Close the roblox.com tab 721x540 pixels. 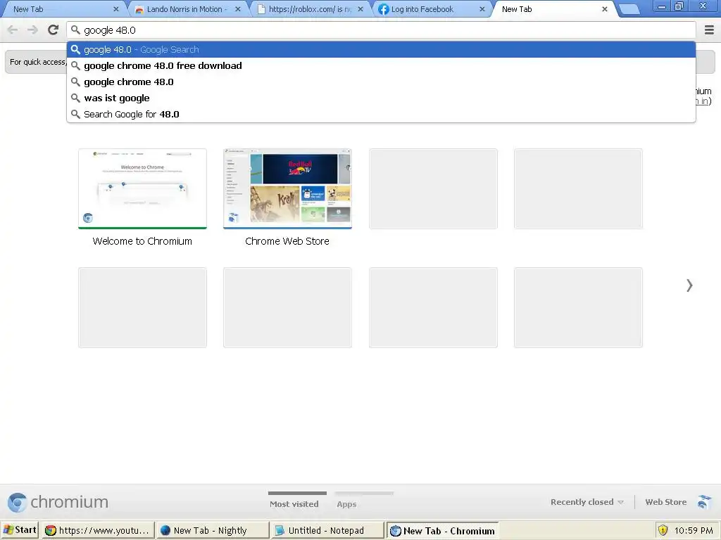[360, 9]
